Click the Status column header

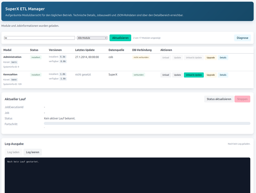coord(34,50)
